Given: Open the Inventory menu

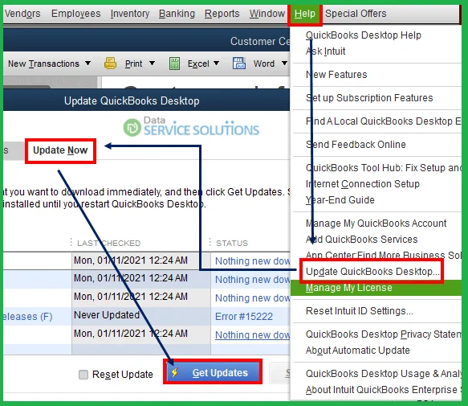Looking at the screenshot, I should click(130, 14).
